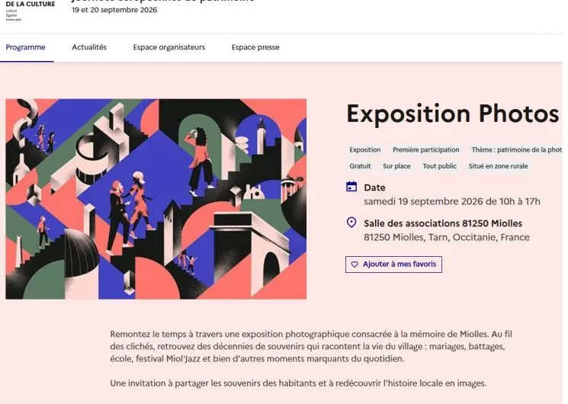Select the Gratuit tag
The height and width of the screenshot is (404, 568).
[x=360, y=166]
